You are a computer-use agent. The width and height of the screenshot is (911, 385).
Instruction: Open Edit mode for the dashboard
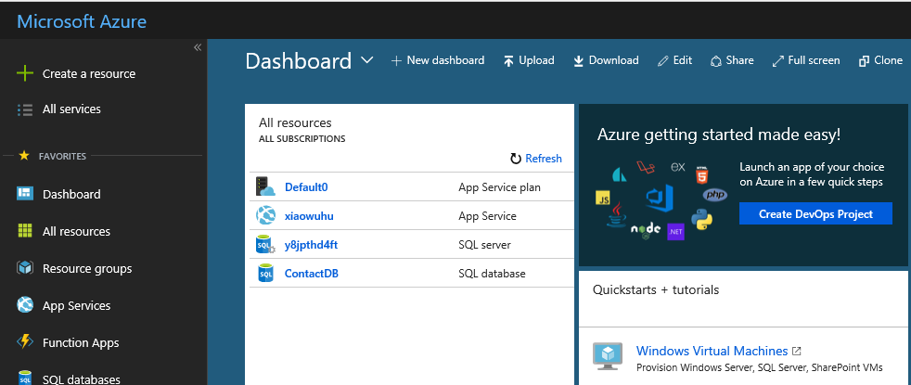point(674,60)
